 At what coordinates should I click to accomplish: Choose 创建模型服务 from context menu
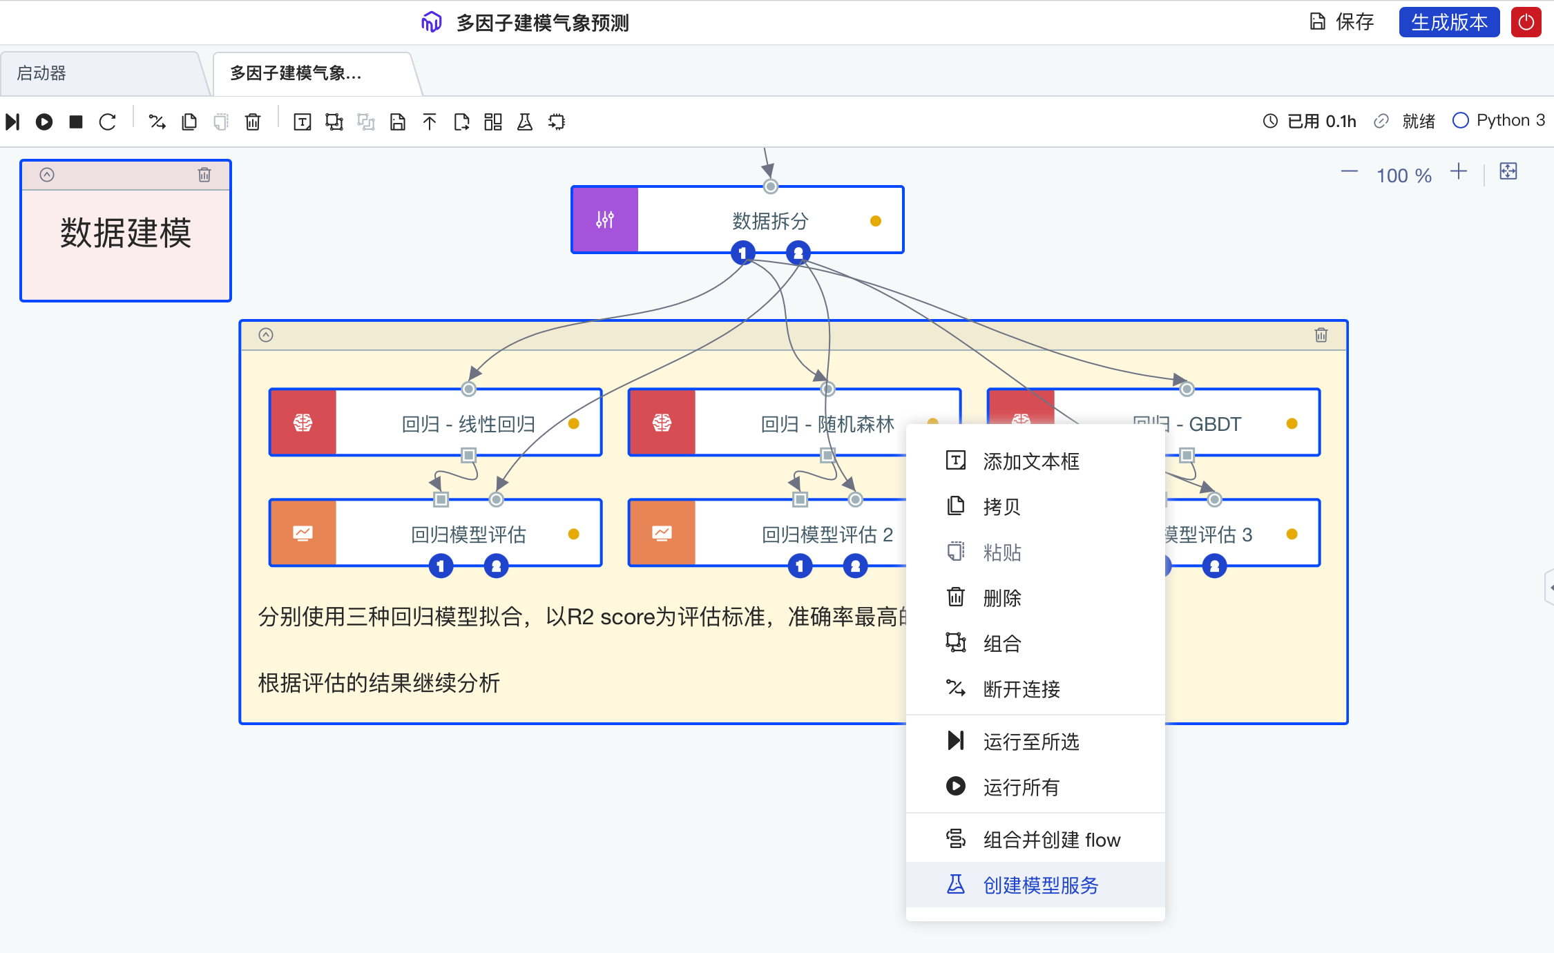[1035, 885]
